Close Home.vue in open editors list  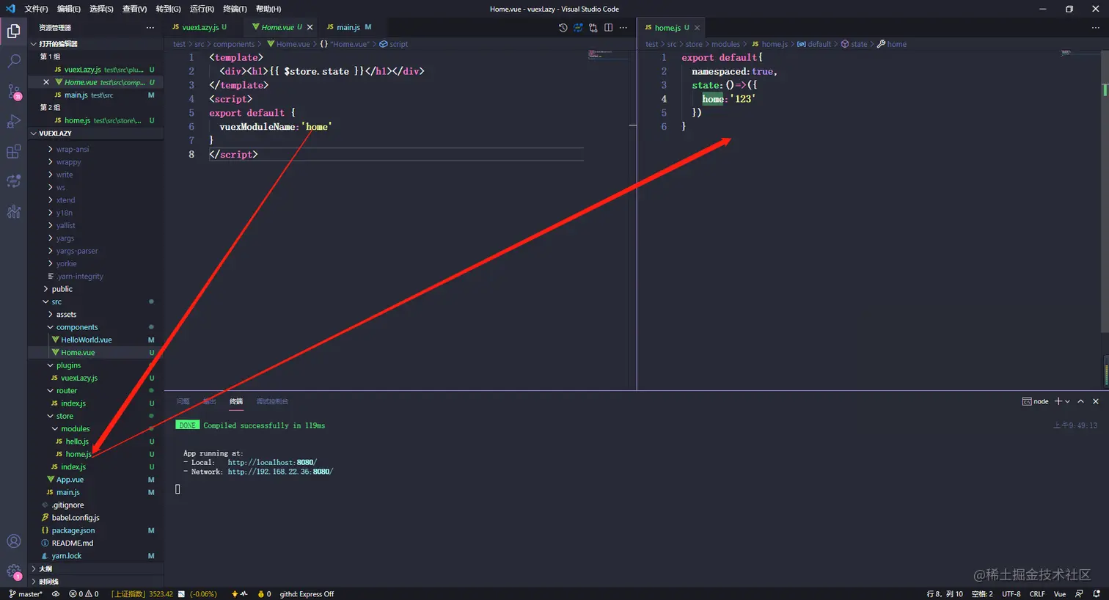[46, 82]
